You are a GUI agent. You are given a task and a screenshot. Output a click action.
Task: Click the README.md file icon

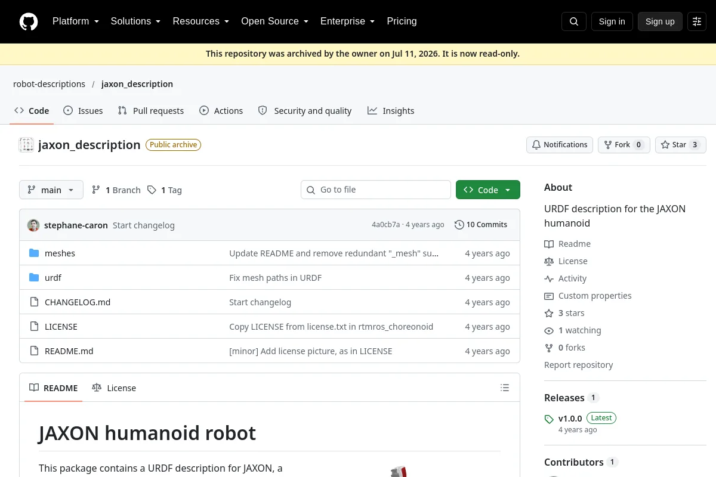tap(34, 351)
